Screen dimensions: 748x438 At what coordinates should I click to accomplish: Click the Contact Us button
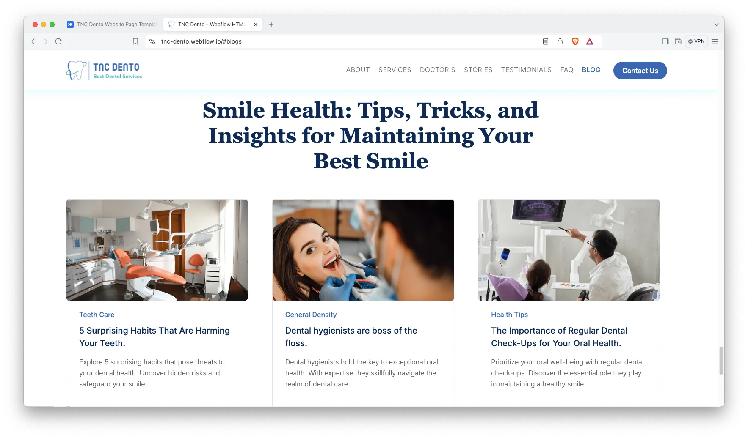coord(640,71)
